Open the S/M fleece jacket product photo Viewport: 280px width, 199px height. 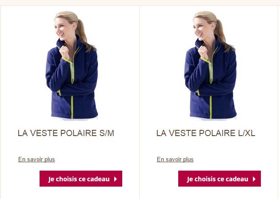tap(72, 66)
